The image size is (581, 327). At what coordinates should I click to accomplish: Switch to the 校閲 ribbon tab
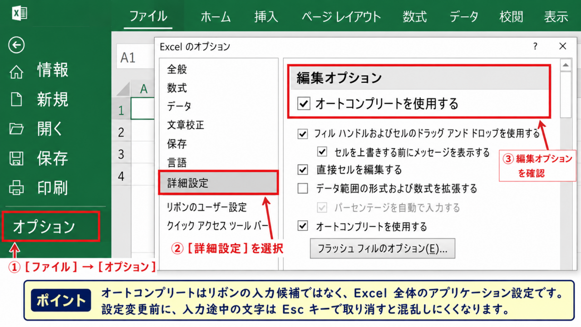[x=511, y=17]
